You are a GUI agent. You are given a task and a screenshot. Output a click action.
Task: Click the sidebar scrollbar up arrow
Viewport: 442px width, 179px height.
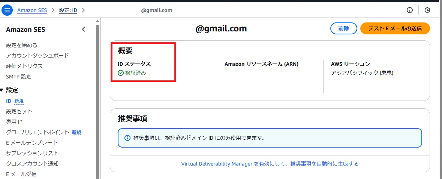(x=97, y=21)
